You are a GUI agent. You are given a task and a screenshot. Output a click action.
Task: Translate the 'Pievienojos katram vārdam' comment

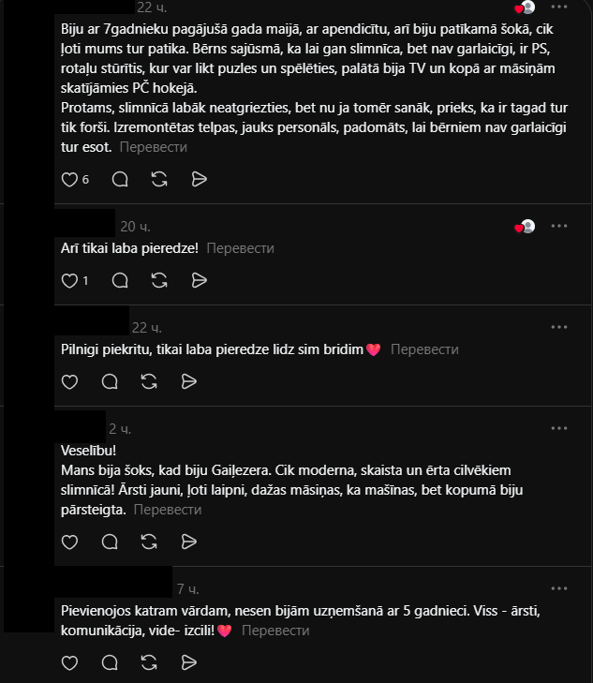(x=275, y=631)
